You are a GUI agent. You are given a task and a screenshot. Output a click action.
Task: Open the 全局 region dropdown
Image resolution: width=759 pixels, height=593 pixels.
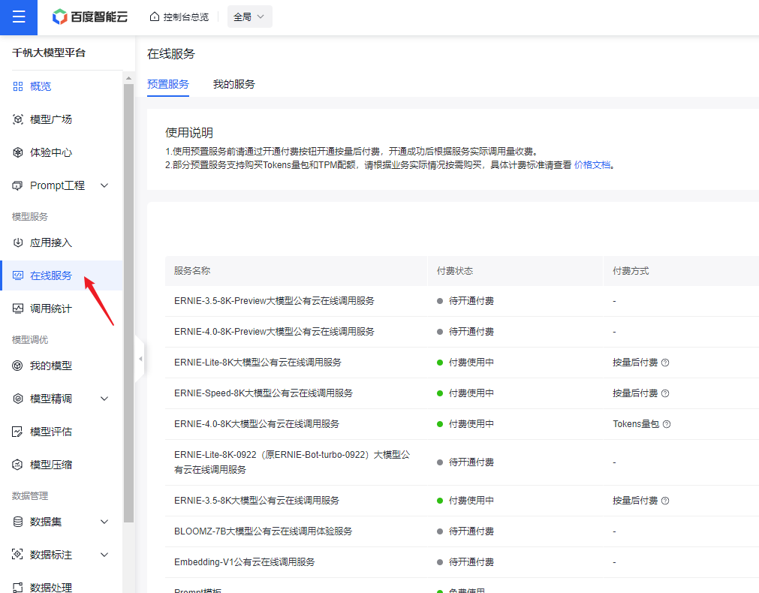click(250, 17)
